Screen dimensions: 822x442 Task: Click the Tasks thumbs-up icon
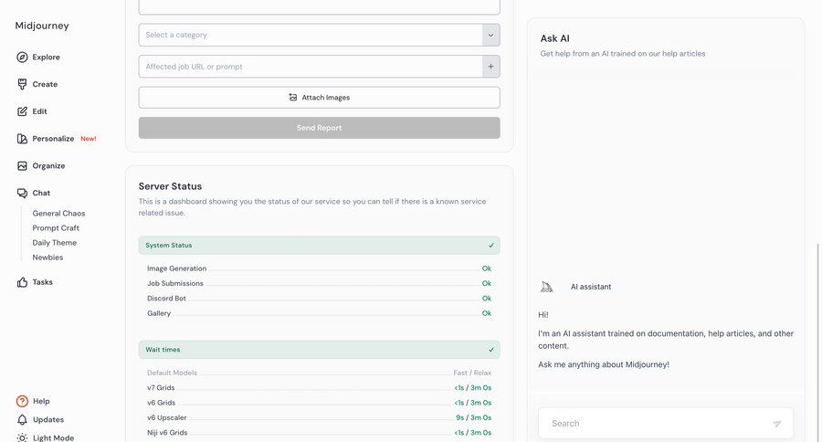click(x=22, y=282)
